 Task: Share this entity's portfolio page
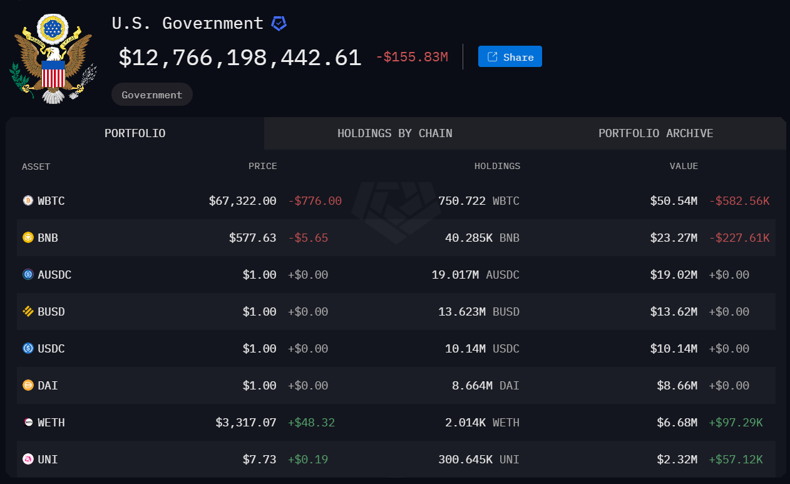(510, 57)
